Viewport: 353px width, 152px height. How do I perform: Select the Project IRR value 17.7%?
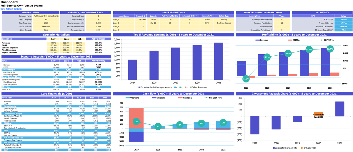[344, 23]
